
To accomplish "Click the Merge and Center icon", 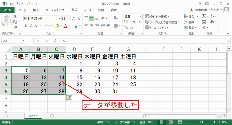I will [116, 26].
